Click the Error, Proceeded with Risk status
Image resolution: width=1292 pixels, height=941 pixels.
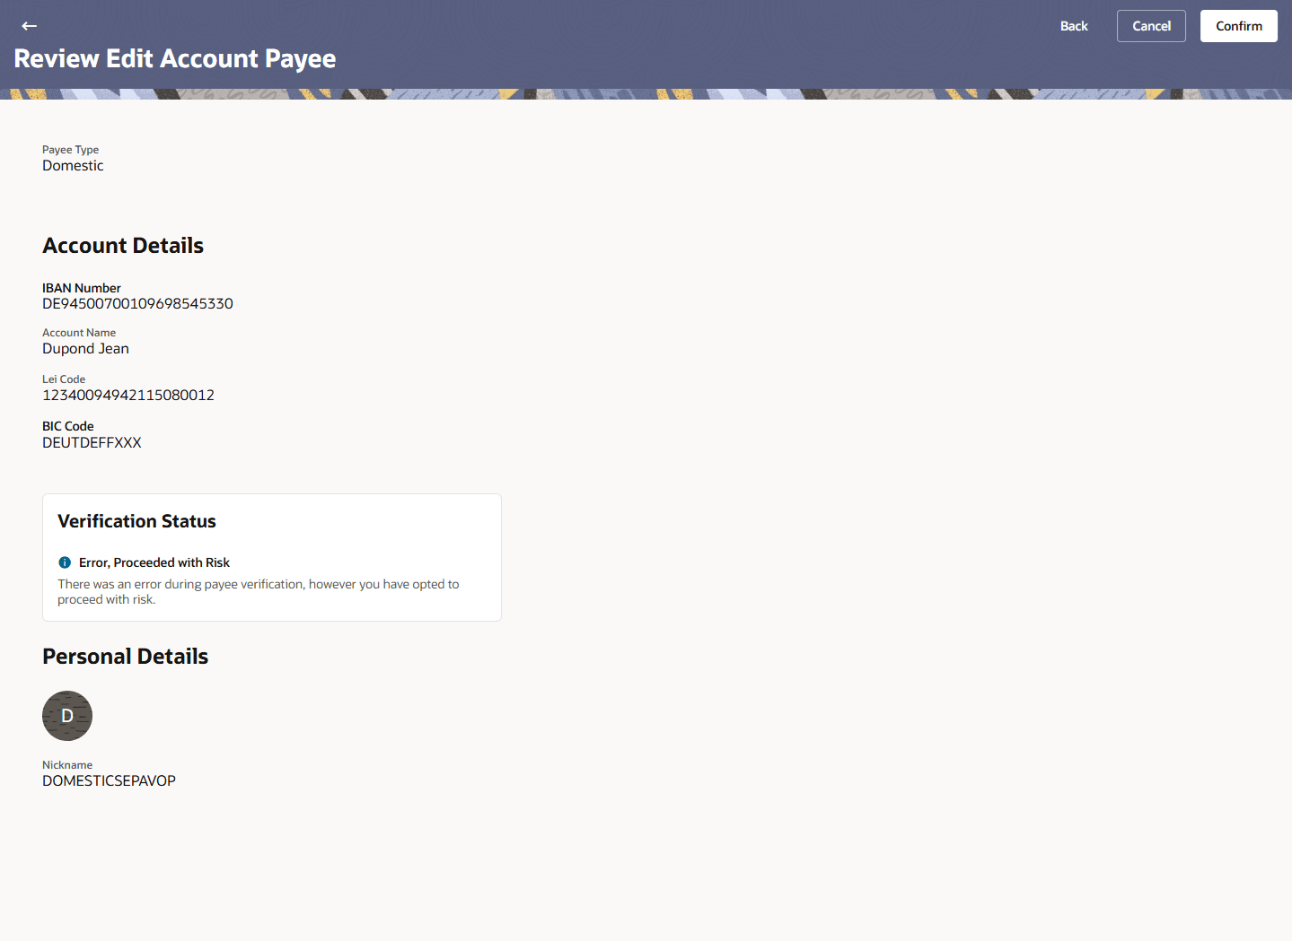pos(154,562)
